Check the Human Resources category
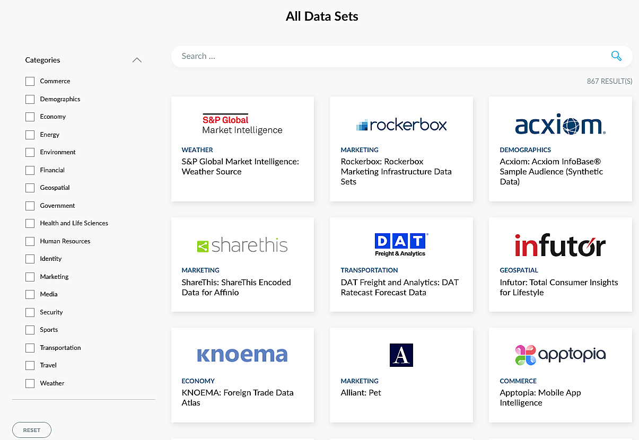The height and width of the screenshot is (440, 639). [30, 241]
